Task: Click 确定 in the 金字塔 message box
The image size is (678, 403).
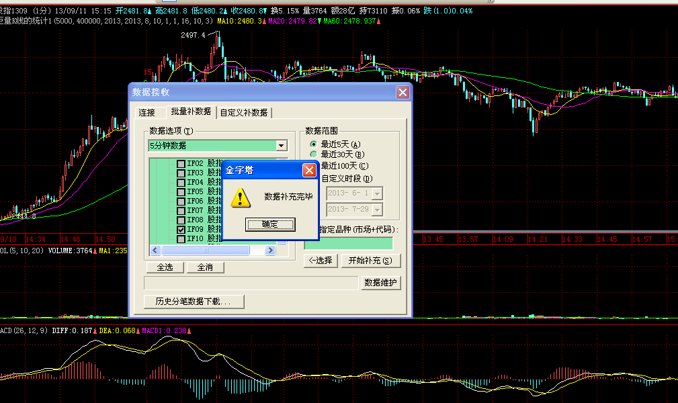Action: pos(269,224)
